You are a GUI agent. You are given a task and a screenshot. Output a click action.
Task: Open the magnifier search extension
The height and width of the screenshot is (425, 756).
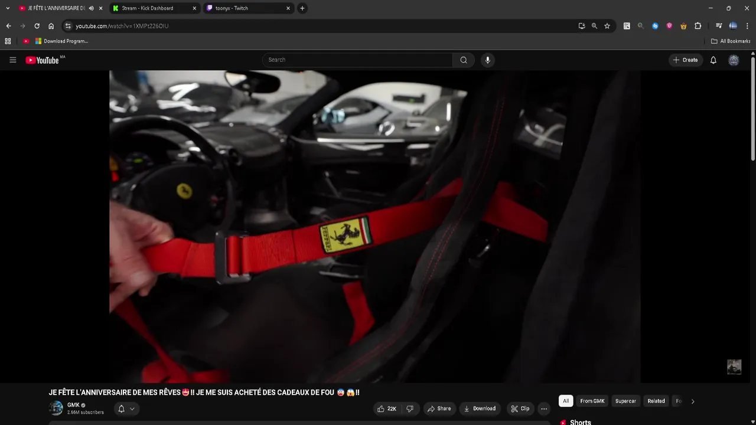[641, 26]
